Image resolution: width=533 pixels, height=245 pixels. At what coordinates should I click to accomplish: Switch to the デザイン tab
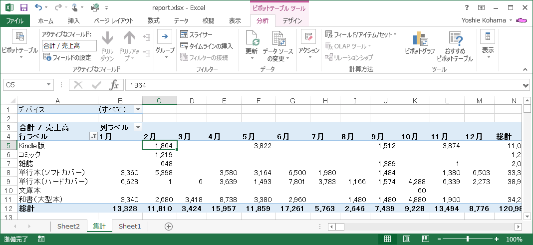pos(292,21)
